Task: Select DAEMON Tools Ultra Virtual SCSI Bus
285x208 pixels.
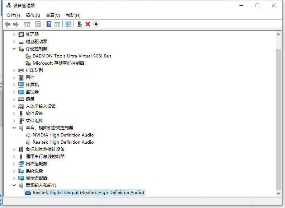Action: [x=72, y=56]
